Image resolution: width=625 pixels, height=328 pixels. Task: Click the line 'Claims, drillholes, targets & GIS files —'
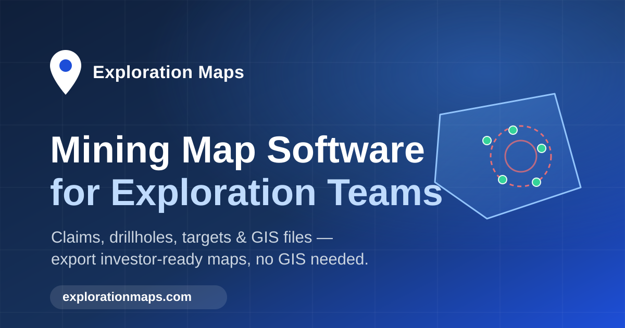pyautogui.click(x=192, y=237)
